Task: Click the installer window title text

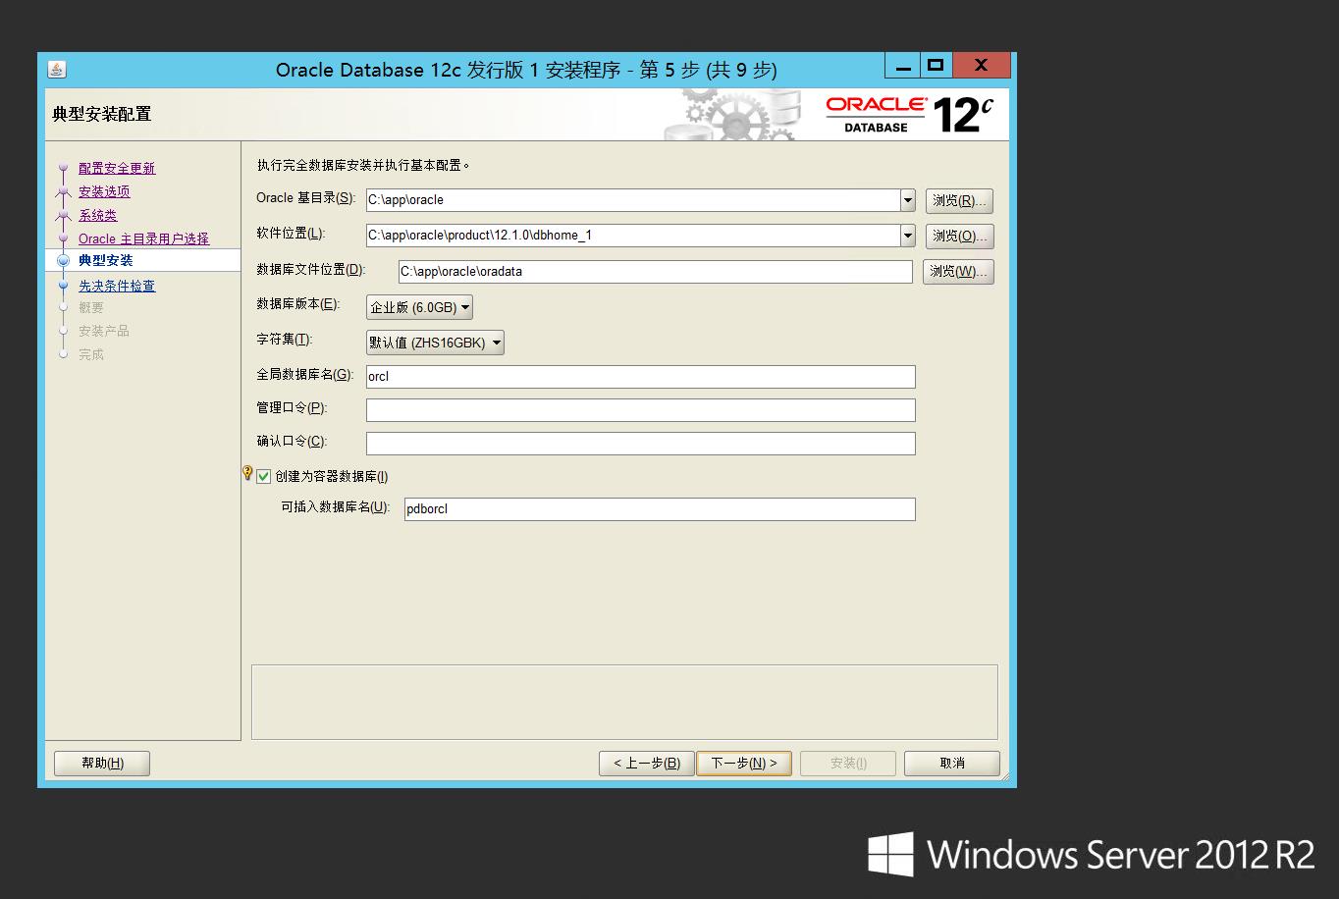Action: pos(526,70)
